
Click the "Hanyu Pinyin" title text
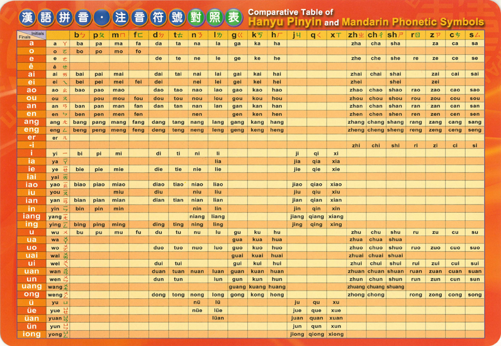[x=284, y=22]
